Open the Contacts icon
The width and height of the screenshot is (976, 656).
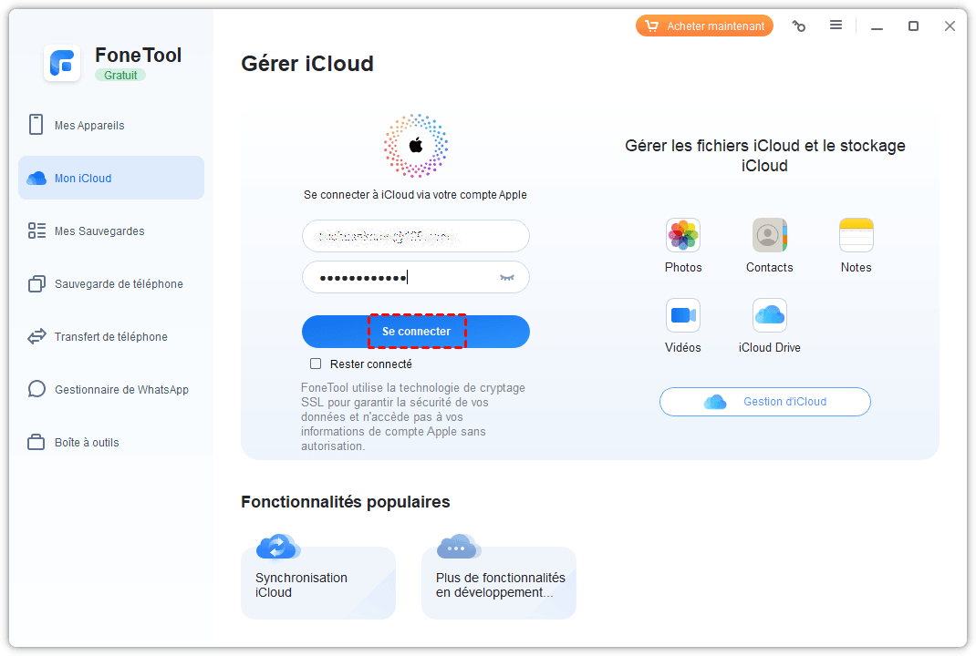(x=769, y=235)
